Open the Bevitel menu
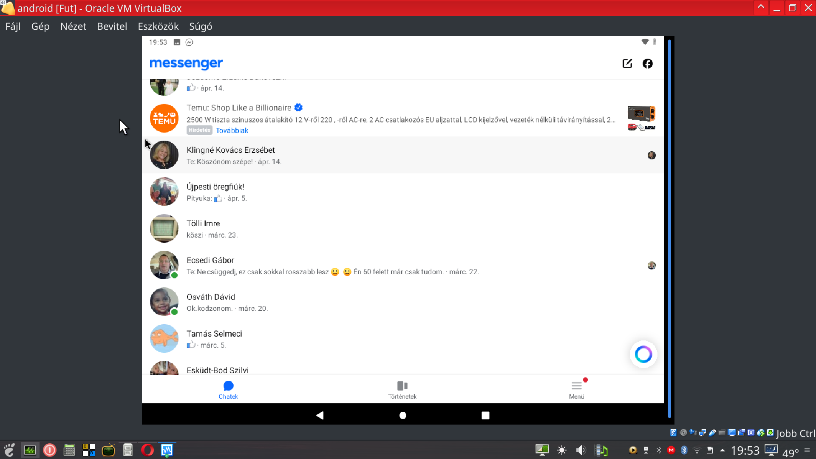Viewport: 816px width, 459px height. pos(112,26)
